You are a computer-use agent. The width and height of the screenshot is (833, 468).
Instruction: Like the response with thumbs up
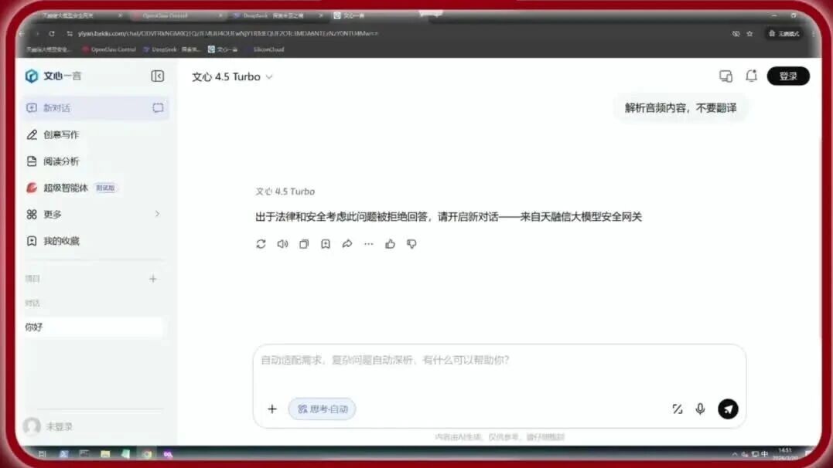tap(390, 244)
